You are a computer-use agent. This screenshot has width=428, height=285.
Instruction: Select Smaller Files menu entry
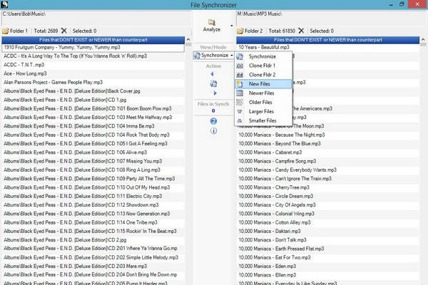pos(263,120)
